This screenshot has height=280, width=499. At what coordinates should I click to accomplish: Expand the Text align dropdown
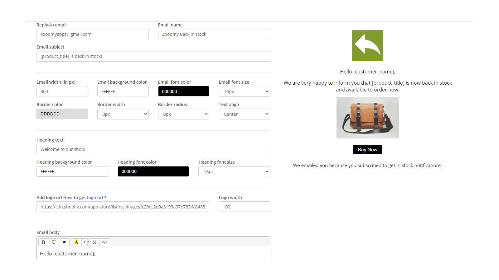click(244, 114)
